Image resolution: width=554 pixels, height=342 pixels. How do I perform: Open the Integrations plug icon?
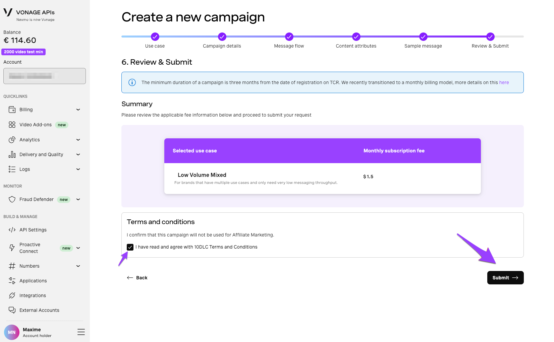coord(12,295)
